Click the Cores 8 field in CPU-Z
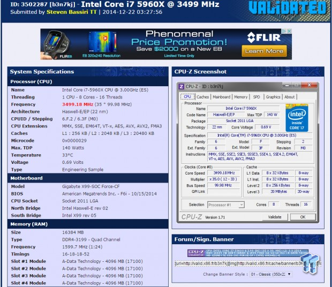Image resolution: width=332 pixels, height=287 pixels. (274, 204)
